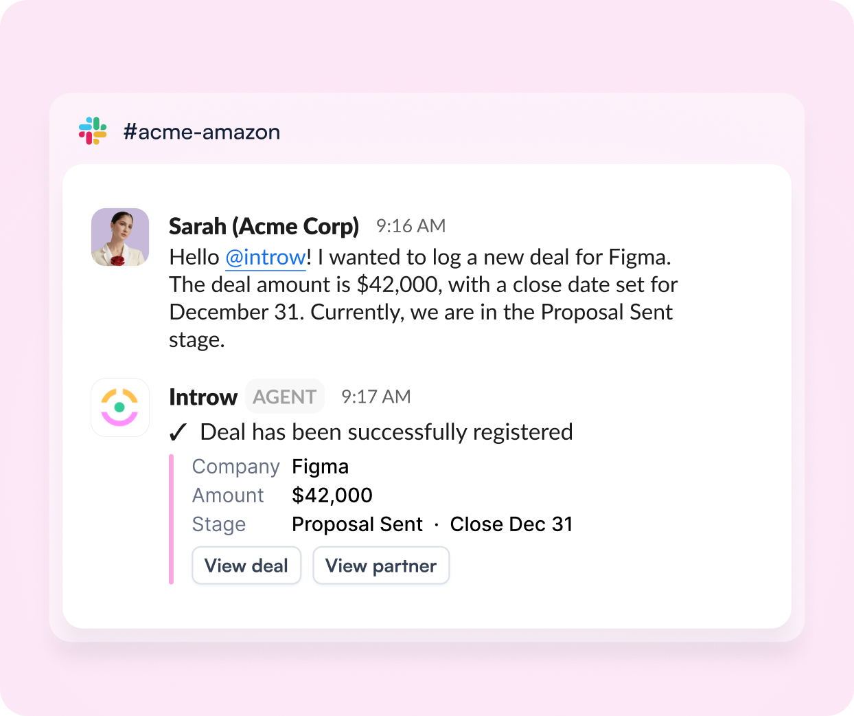Select the $42,000 amount value

pyautogui.click(x=332, y=495)
